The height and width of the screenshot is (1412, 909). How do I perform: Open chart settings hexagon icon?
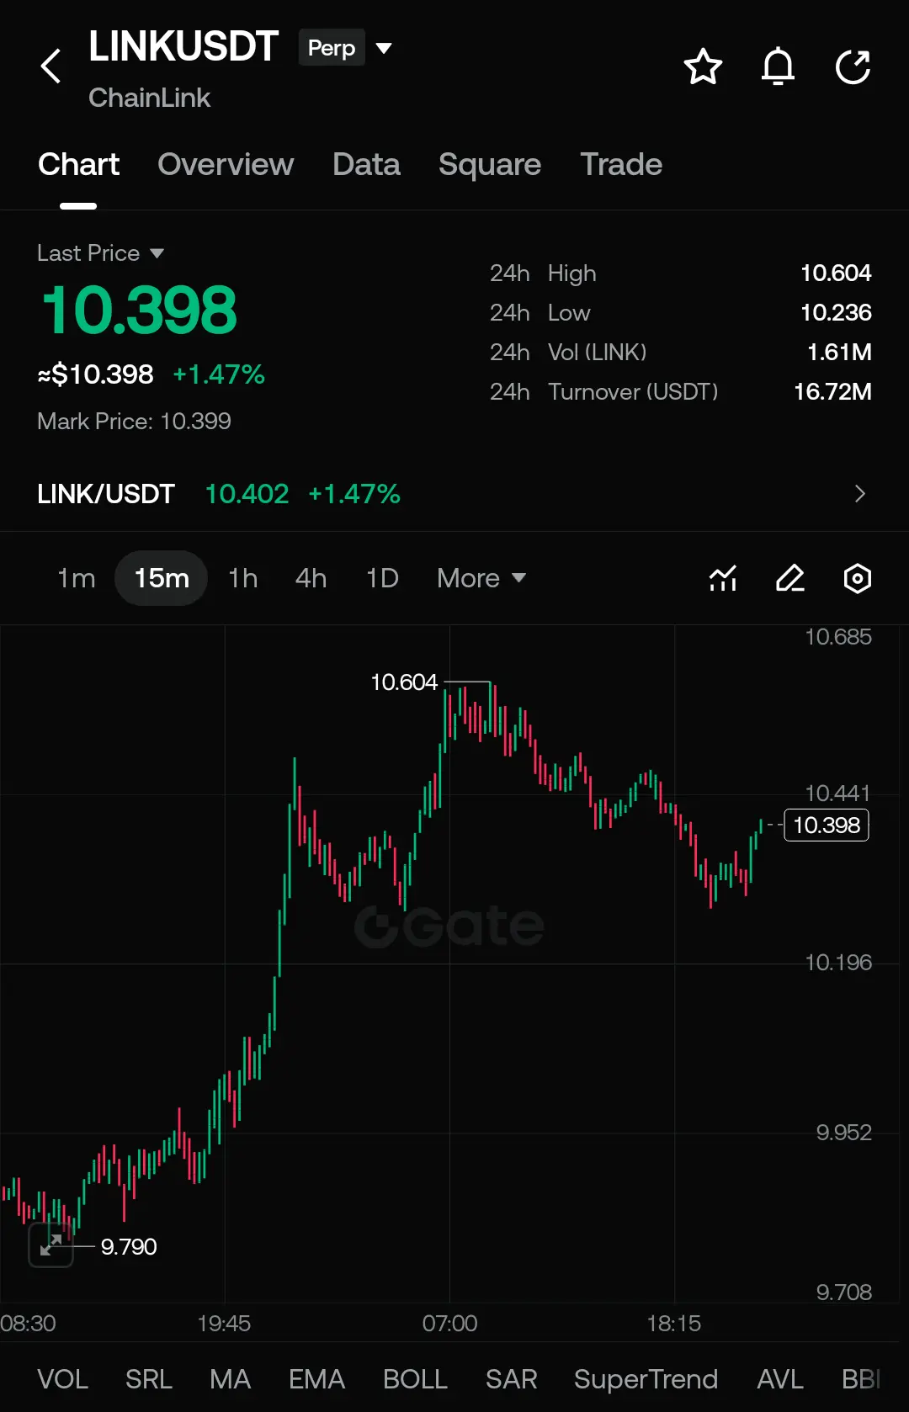pos(857,578)
